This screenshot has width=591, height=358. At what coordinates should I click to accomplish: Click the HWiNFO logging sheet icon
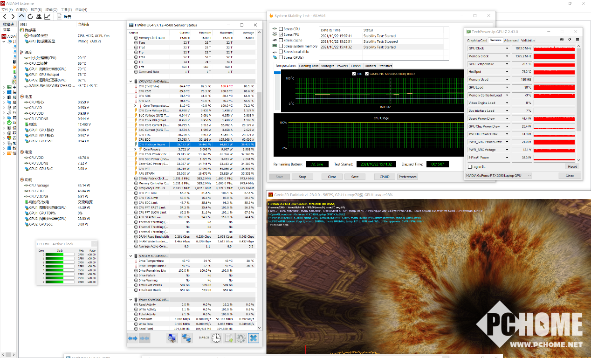pyautogui.click(x=229, y=338)
